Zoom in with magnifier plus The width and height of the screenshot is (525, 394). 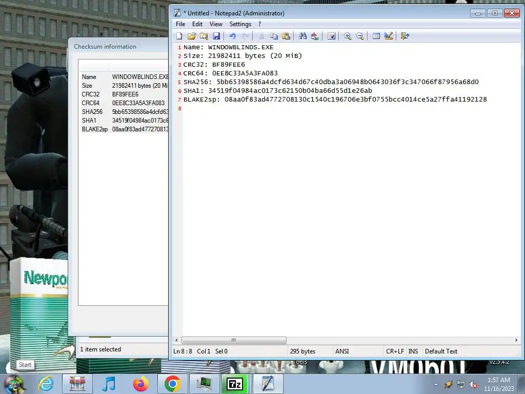pos(348,36)
